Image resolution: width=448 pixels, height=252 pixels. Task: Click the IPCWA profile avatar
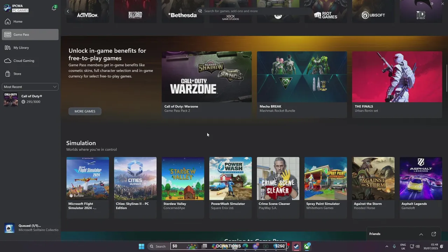(x=7, y=8)
